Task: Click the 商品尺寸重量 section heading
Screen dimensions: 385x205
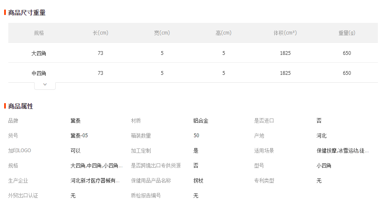Action: point(27,12)
